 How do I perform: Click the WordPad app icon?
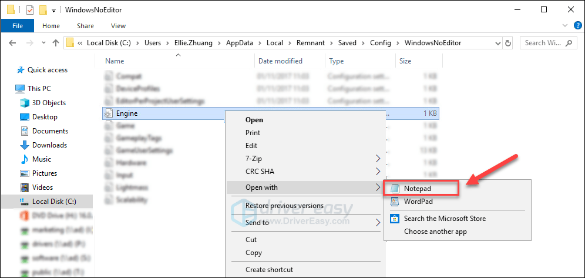395,202
